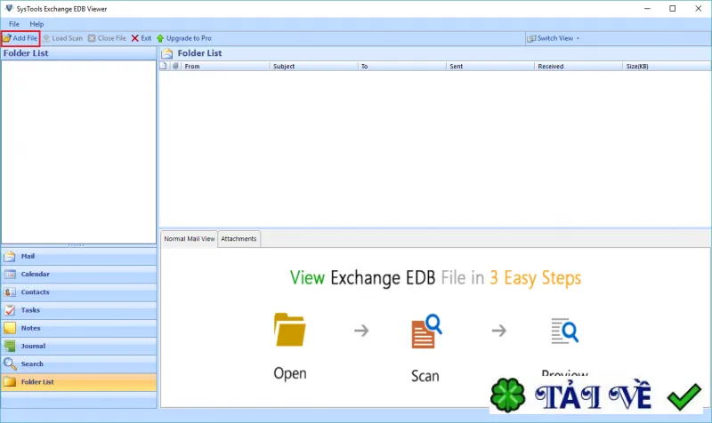
Task: Sort by the To column header
Action: (x=402, y=66)
